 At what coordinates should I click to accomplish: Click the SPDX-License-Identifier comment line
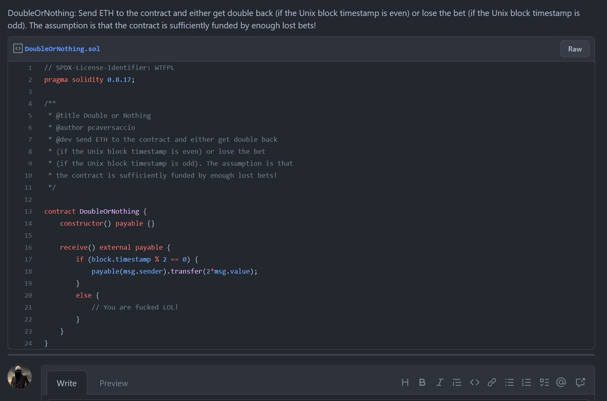pyautogui.click(x=109, y=68)
